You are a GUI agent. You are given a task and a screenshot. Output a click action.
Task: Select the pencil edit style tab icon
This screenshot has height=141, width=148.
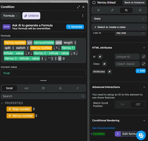coord(112,10)
